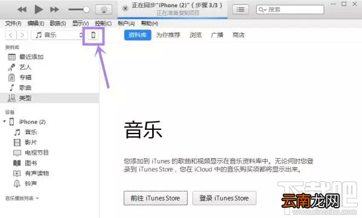Image resolution: width=362 pixels, height=218 pixels.
Task: Switch to the 为你推荐 tab
Action: coord(168,35)
